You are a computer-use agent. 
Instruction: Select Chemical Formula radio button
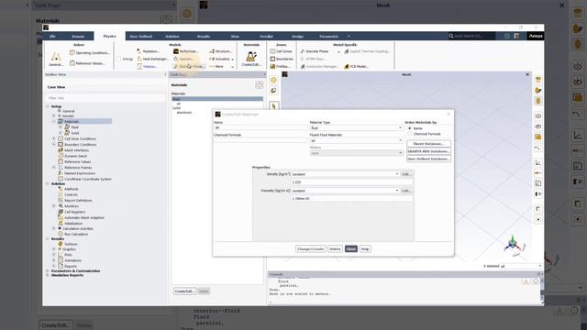pos(410,134)
